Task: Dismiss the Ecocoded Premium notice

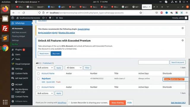Action: [x=183, y=40]
